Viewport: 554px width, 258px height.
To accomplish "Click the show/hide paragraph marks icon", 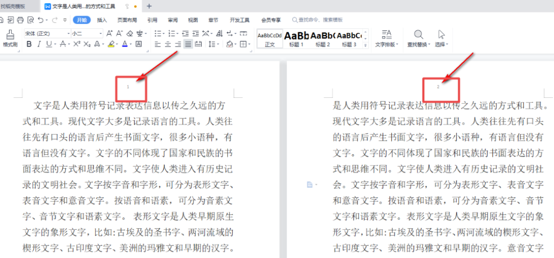I will pos(229,34).
